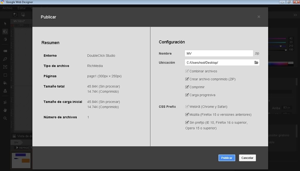Click the Vista de diseño label
The width and height of the screenshot is (300, 171).
tap(25, 136)
